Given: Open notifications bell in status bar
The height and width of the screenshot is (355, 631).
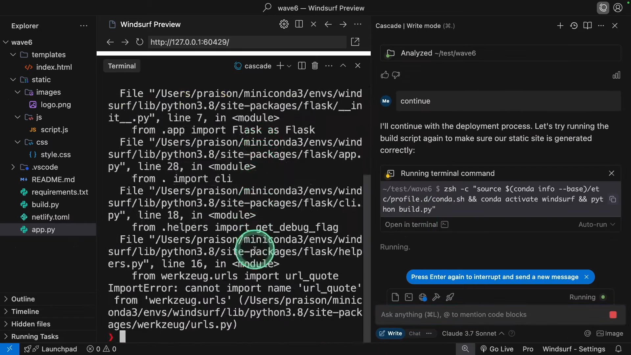Looking at the screenshot, I should point(618,349).
